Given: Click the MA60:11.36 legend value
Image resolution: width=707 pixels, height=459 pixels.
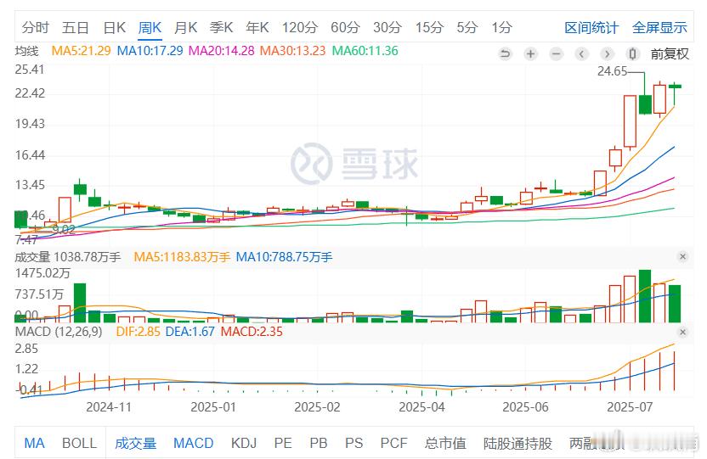Looking at the screenshot, I should [x=365, y=51].
